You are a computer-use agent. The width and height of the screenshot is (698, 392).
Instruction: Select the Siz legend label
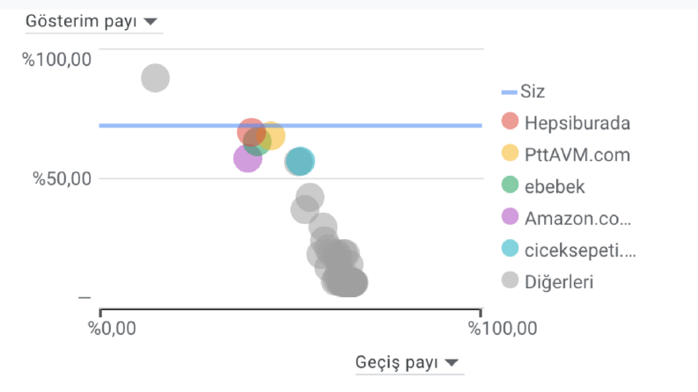[533, 91]
